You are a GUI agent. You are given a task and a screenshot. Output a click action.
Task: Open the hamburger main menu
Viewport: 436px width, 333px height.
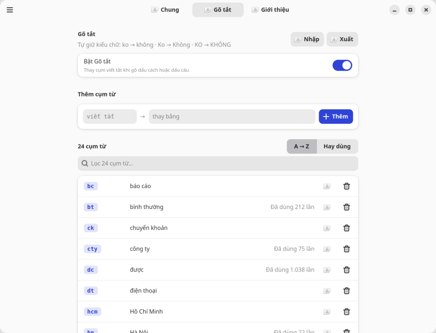coord(10,10)
